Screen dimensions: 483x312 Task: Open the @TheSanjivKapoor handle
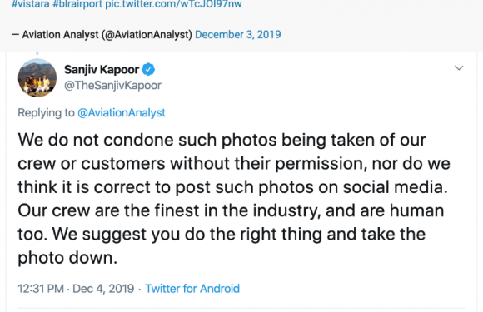point(112,85)
